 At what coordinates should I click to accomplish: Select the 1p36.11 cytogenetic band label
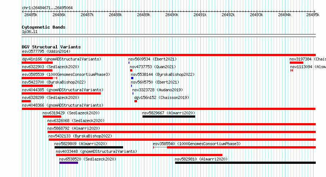30,32
